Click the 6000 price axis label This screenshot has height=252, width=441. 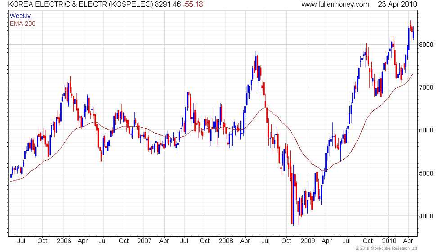(426, 130)
